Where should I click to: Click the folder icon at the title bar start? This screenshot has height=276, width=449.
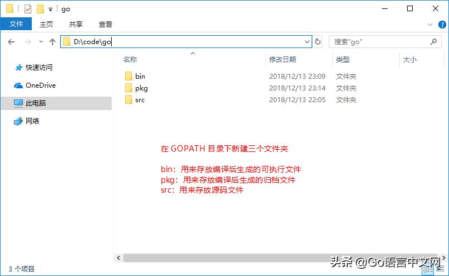pos(9,8)
